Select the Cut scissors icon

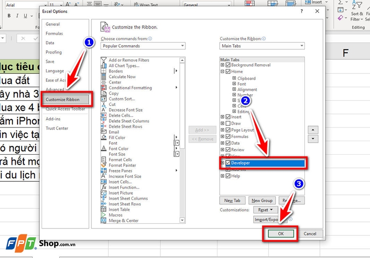[x=104, y=104]
